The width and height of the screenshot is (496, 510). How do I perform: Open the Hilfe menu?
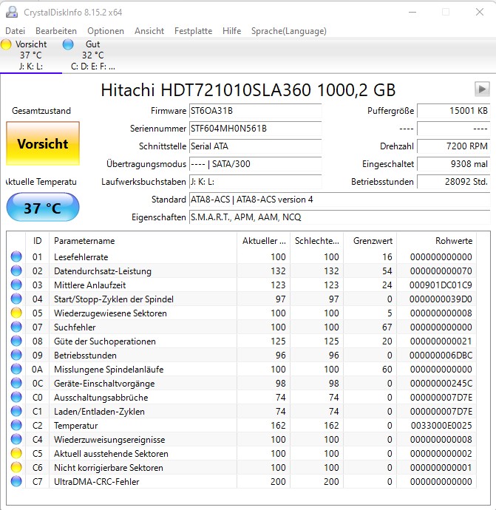pos(231,31)
